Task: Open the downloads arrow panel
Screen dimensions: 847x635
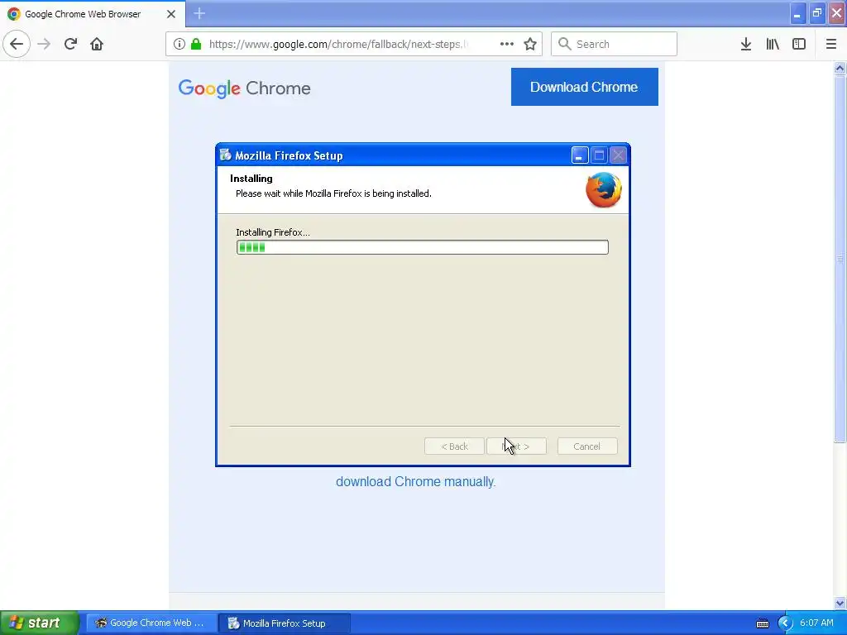Action: (746, 44)
